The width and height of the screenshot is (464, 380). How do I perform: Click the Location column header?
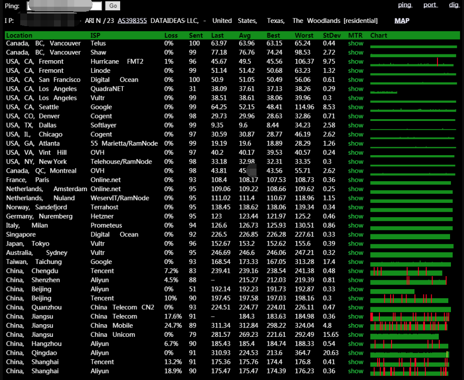19,36
